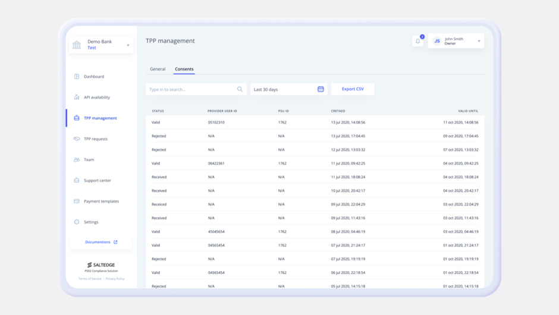Click the external link icon beside Documentions

point(115,242)
